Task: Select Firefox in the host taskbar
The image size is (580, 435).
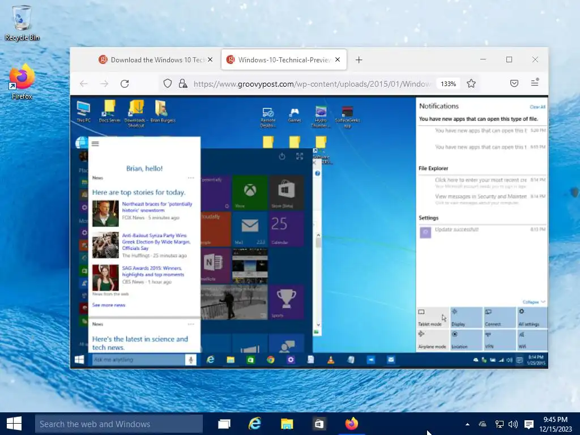Action: point(351,424)
